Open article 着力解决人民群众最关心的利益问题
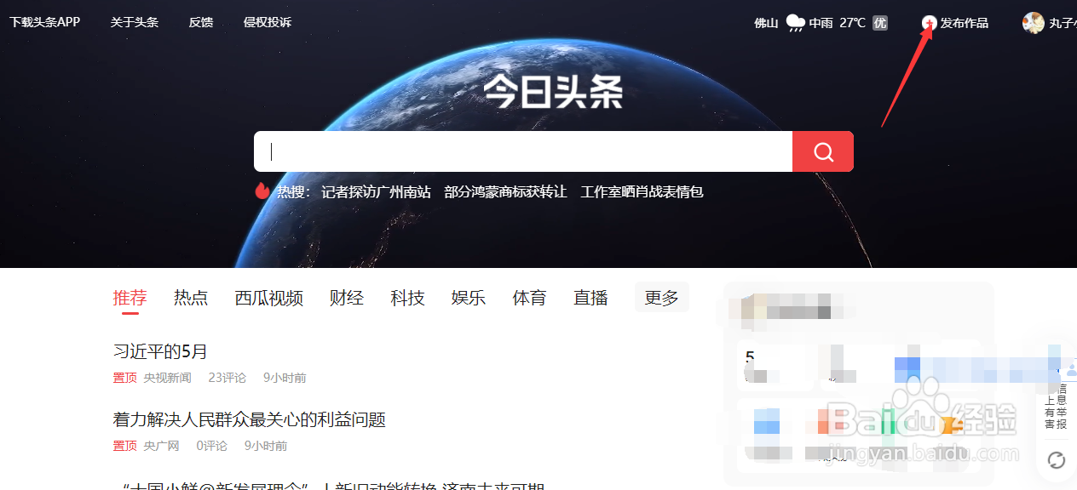Viewport: 1077px width, 490px height. (250, 419)
